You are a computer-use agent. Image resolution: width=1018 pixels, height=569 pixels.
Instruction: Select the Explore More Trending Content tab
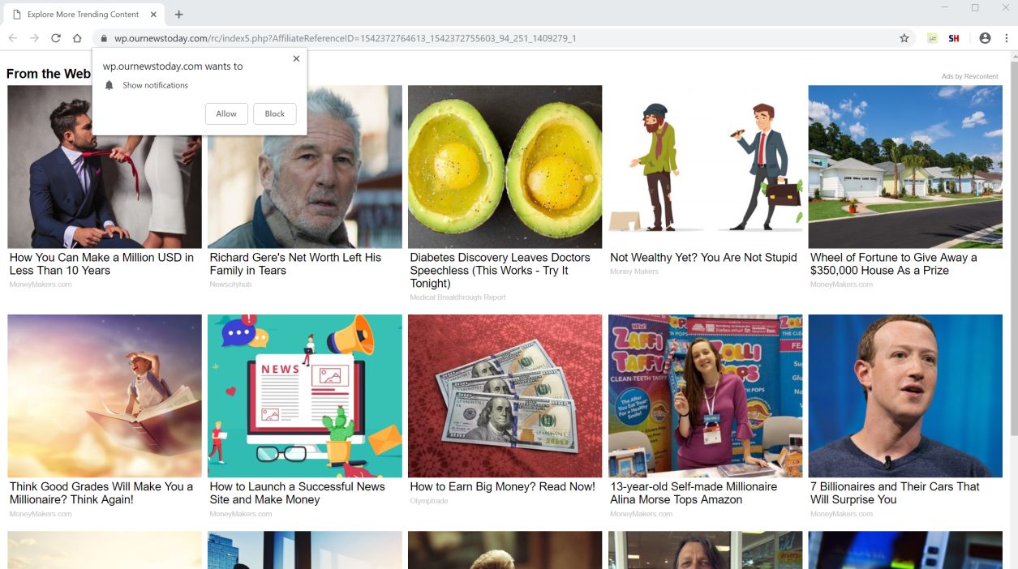click(84, 15)
